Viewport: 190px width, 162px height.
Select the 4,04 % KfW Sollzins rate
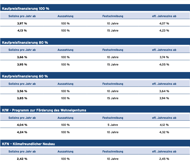tap(22, 125)
